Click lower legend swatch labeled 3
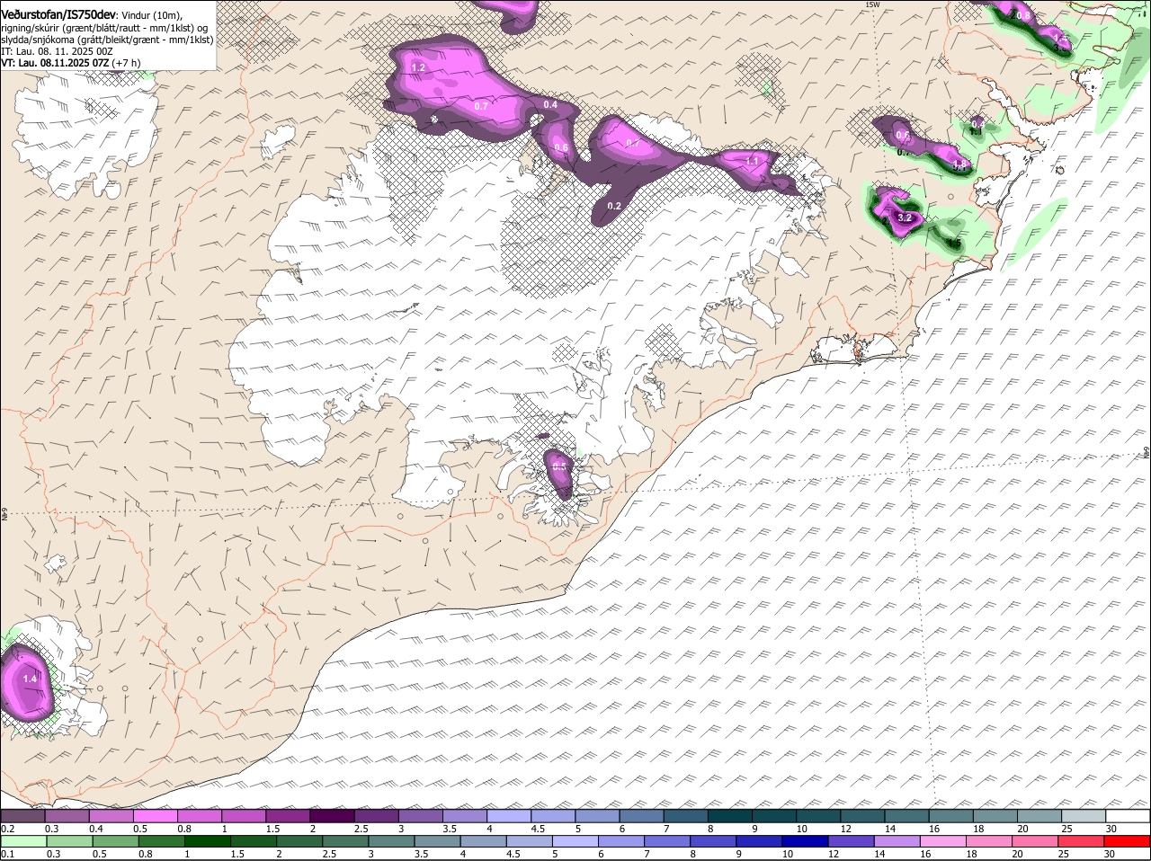 pyautogui.click(x=391, y=842)
